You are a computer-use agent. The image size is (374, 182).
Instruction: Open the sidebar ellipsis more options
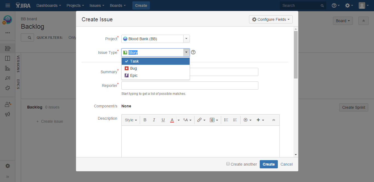click(x=8, y=33)
